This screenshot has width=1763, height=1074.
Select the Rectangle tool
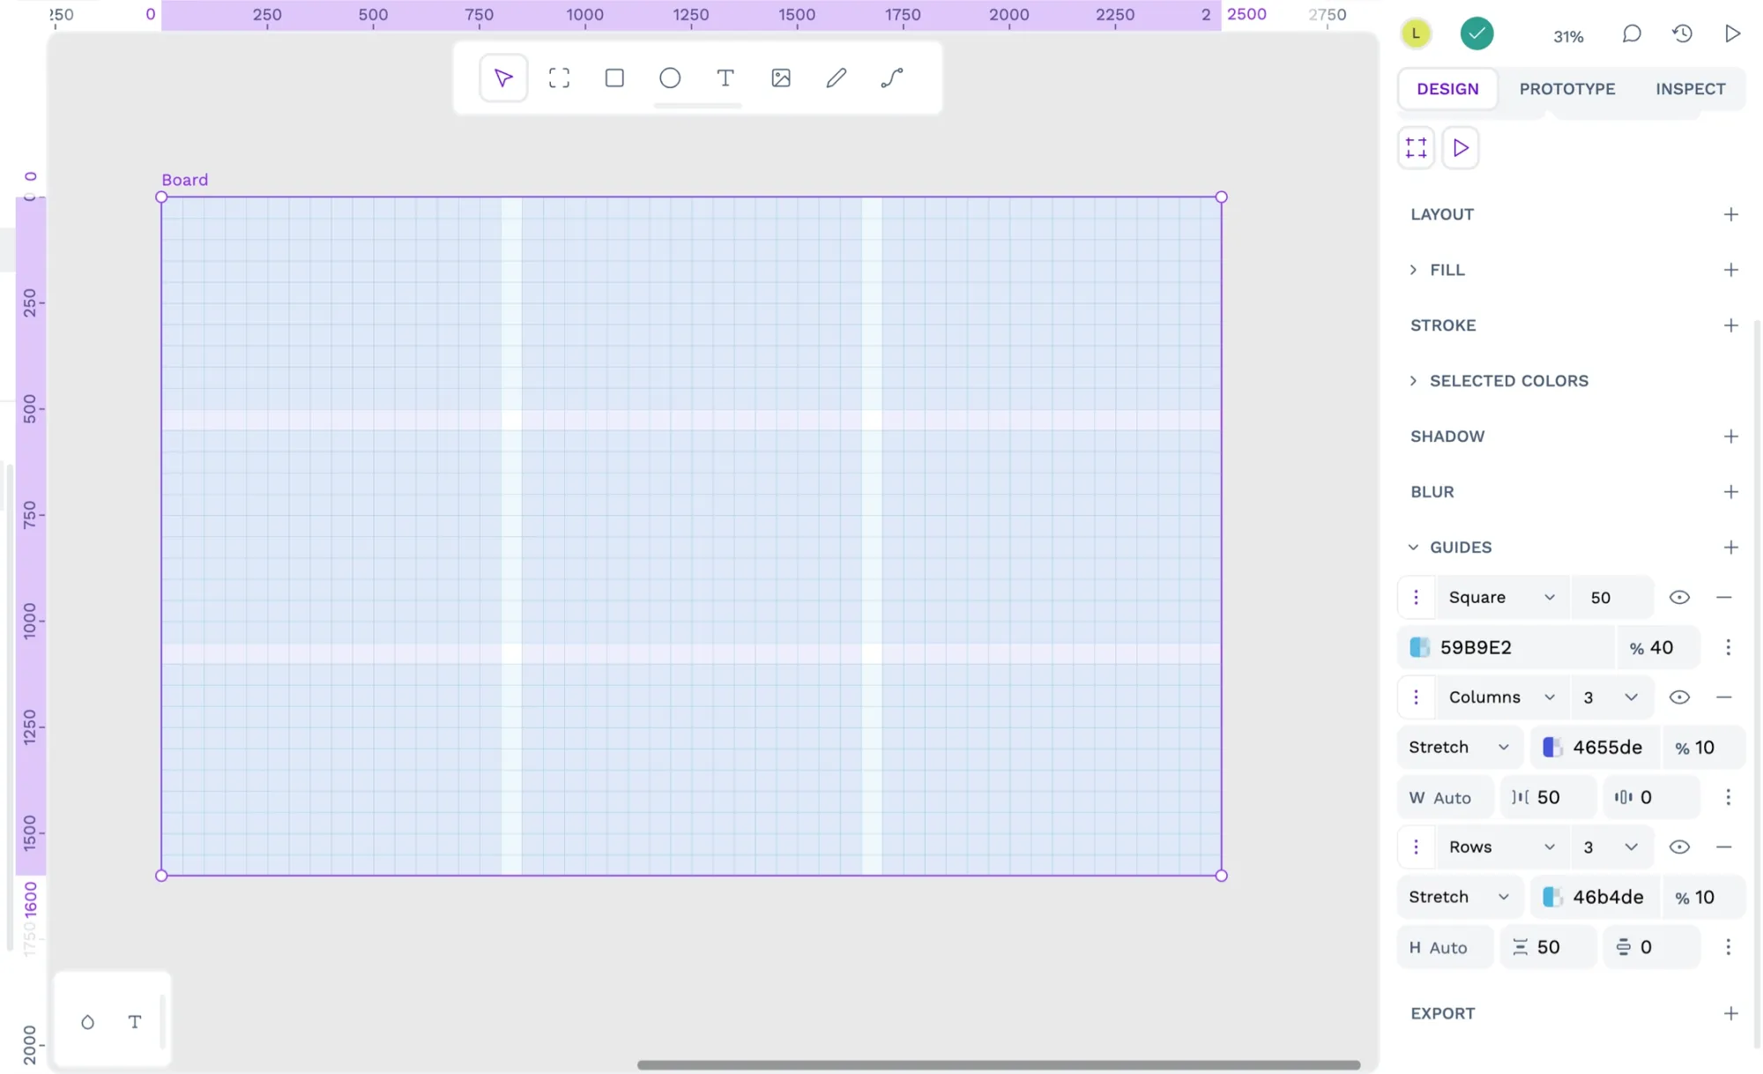[614, 78]
